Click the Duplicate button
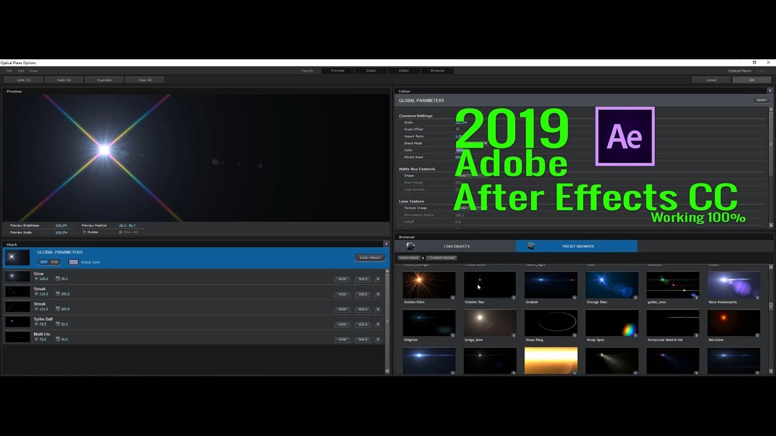The height and width of the screenshot is (436, 776). point(104,80)
